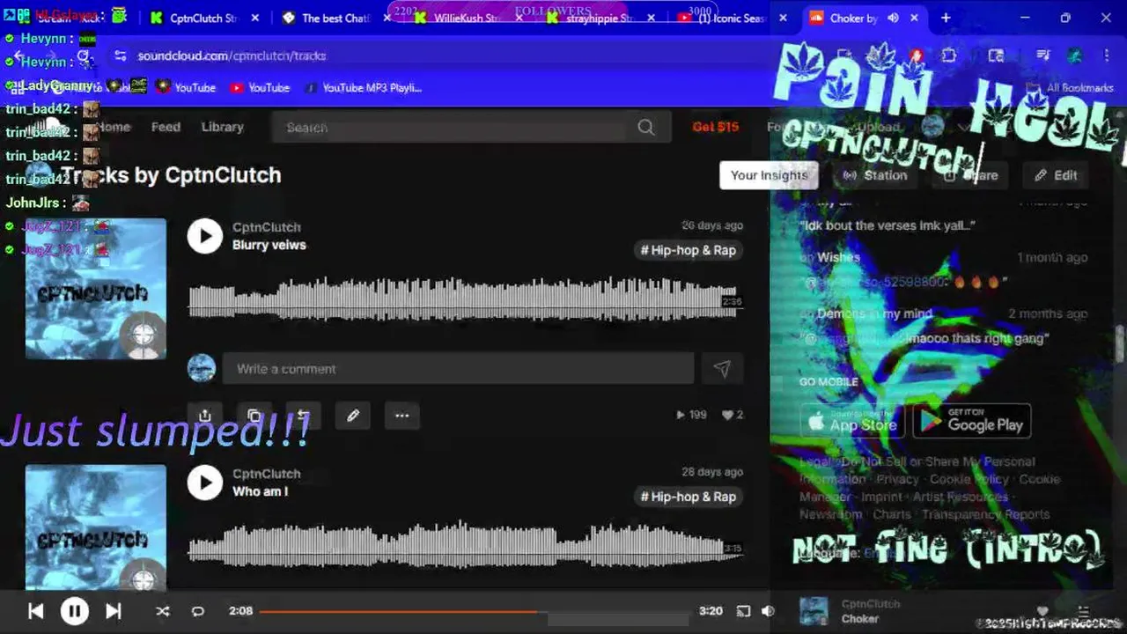Send the comment with the paper plane icon
Image resolution: width=1127 pixels, height=634 pixels.
coord(722,369)
